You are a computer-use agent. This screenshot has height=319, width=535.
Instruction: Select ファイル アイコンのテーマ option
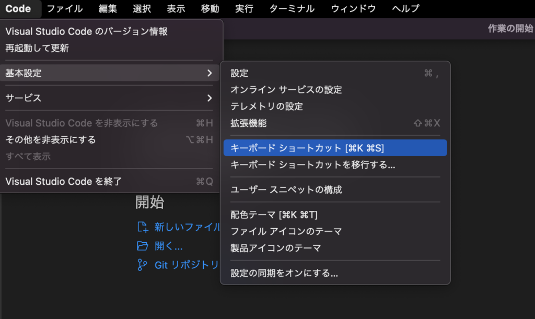(286, 231)
